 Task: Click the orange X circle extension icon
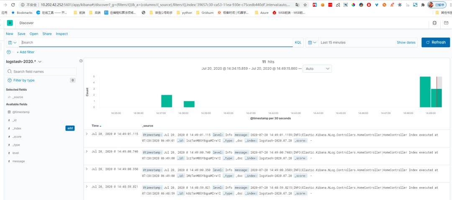point(384,5)
